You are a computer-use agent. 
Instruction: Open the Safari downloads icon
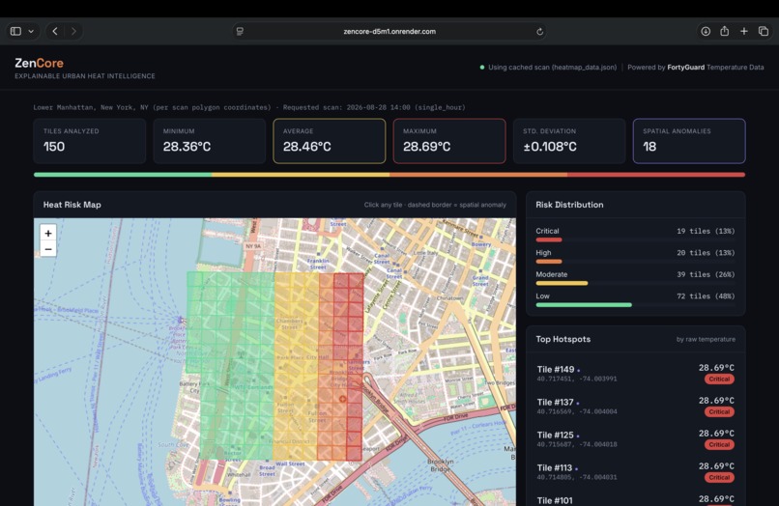click(706, 31)
